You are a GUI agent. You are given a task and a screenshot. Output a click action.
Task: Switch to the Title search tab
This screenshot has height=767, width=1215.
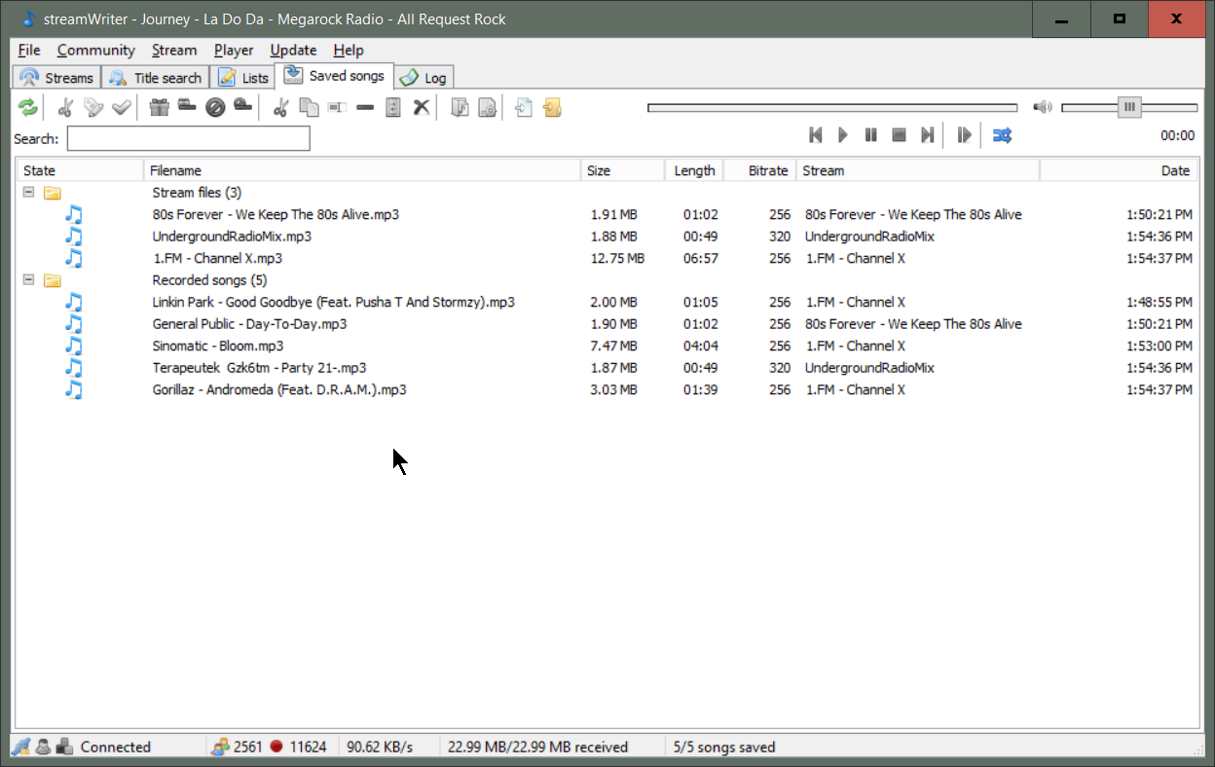[156, 78]
